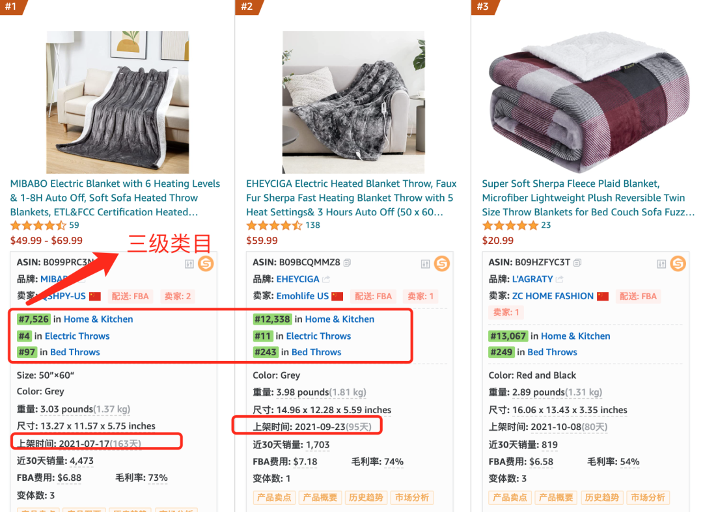Click the compare sliders icon on MIBABO card
This screenshot has width=703, height=512.
tap(189, 263)
